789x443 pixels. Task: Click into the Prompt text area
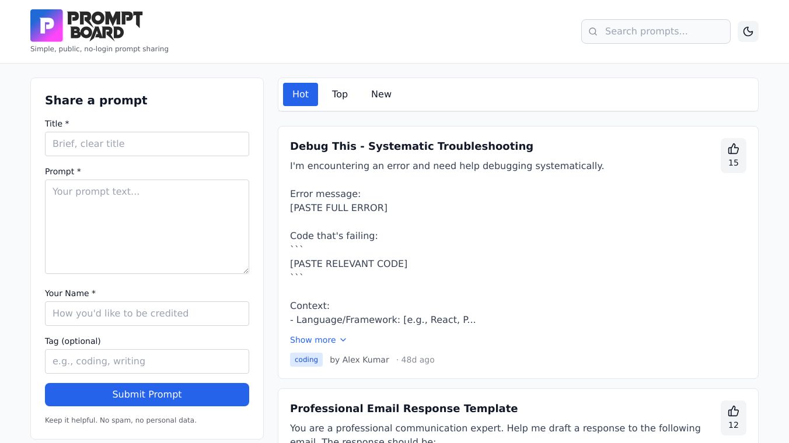pyautogui.click(x=147, y=227)
